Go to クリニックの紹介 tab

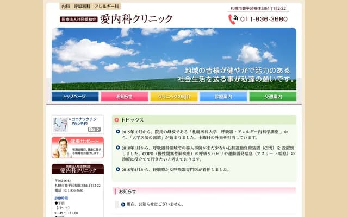[173, 97]
